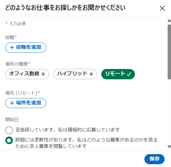The width and height of the screenshot is (171, 167).
Task: Click the plus icon on ハイブリッド
Action: tap(91, 74)
